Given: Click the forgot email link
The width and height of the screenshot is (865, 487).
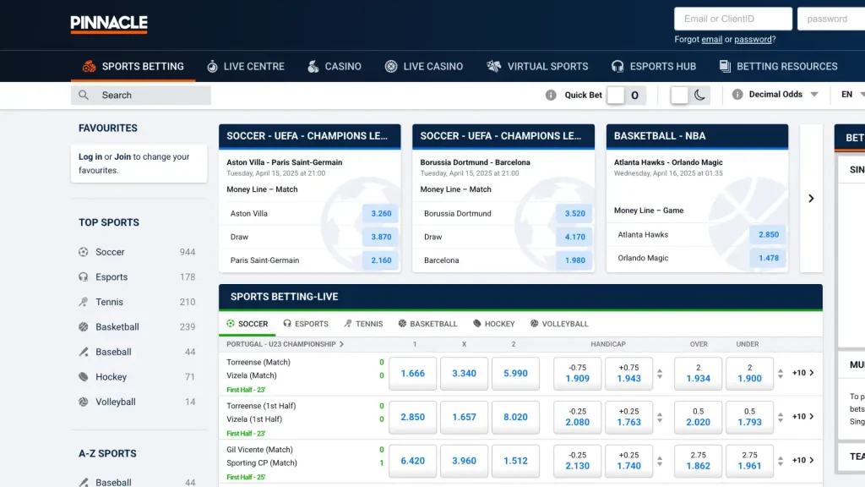Looking at the screenshot, I should (x=711, y=39).
